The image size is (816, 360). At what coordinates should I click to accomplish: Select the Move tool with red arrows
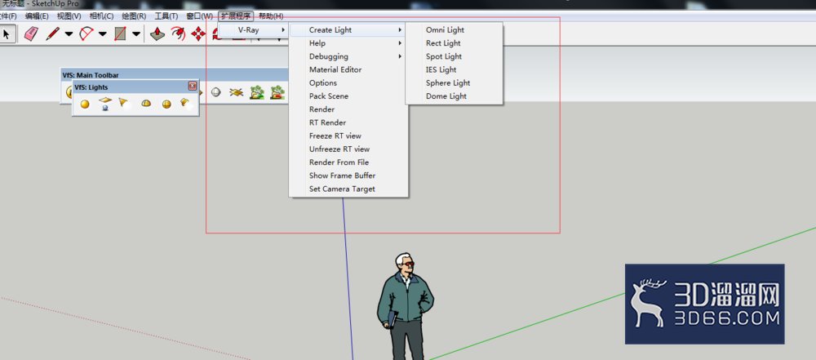pyautogui.click(x=198, y=33)
